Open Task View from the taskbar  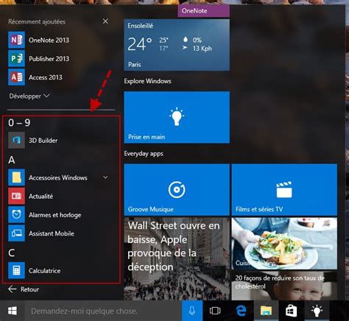pos(215,311)
